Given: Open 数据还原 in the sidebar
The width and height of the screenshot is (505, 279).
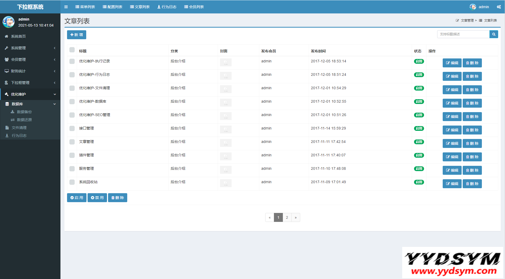Looking at the screenshot, I should pos(24,120).
